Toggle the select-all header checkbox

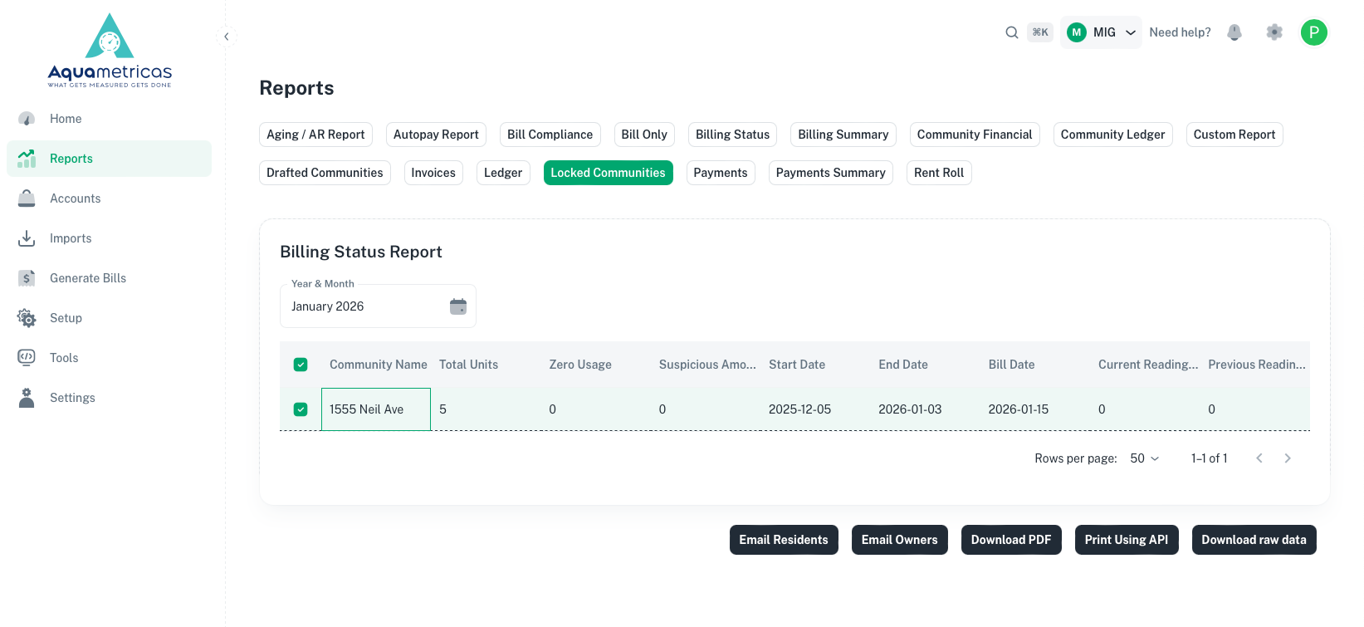[x=301, y=365]
